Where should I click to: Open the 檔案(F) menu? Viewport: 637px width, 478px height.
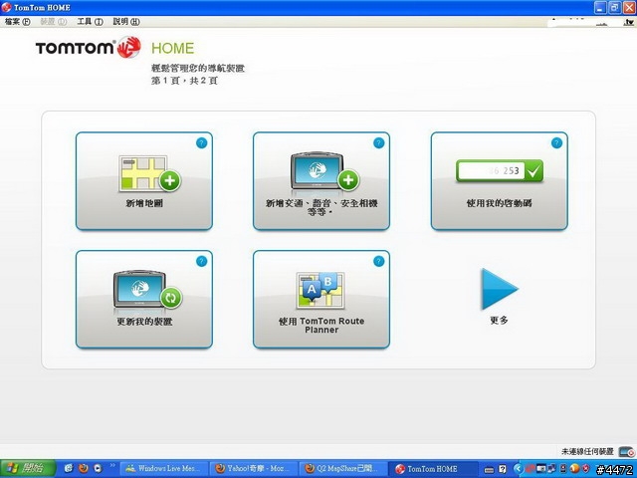(18, 22)
